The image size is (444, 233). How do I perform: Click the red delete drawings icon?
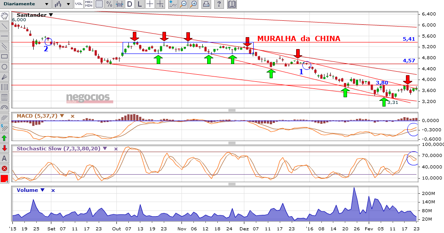tap(4, 168)
